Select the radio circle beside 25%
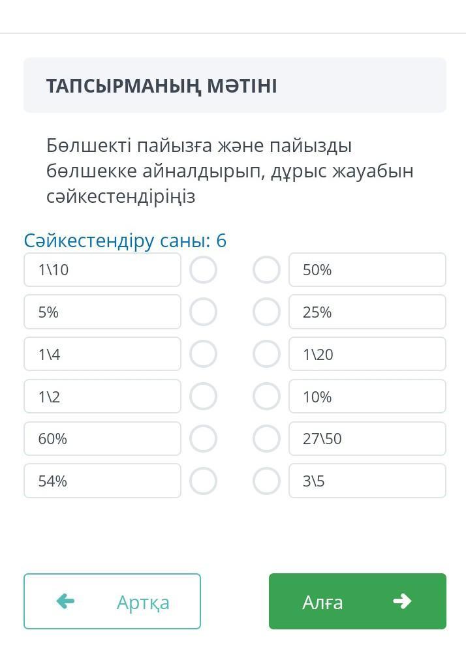This screenshot has width=466, height=660. pos(266,312)
